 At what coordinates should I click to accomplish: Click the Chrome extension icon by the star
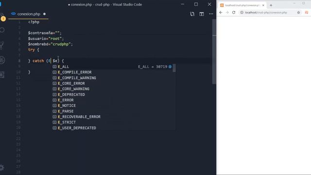click(x=307, y=13)
